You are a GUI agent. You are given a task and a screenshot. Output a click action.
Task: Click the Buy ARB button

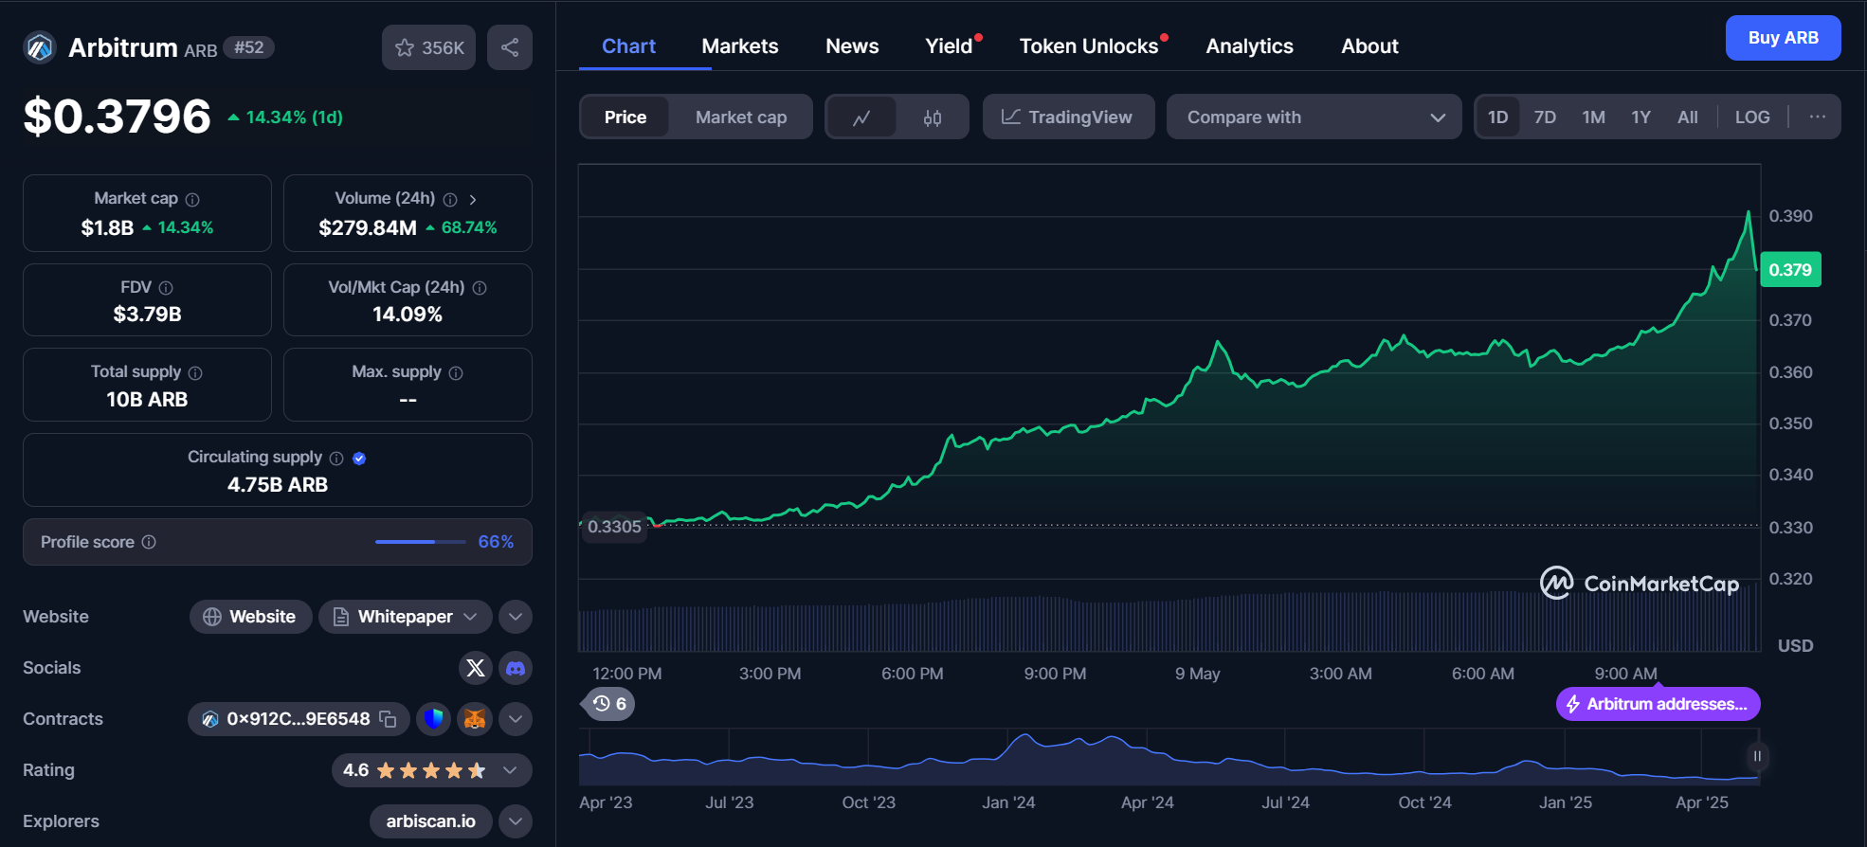pyautogui.click(x=1782, y=38)
